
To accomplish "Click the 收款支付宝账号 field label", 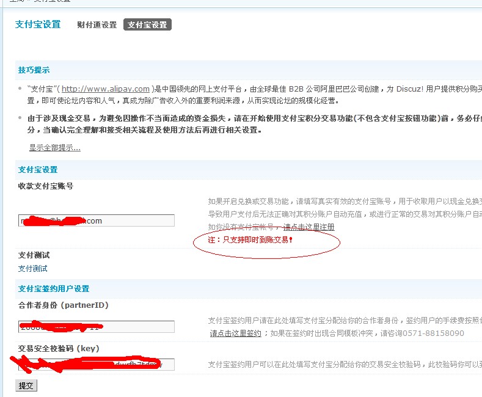I will (x=46, y=186).
